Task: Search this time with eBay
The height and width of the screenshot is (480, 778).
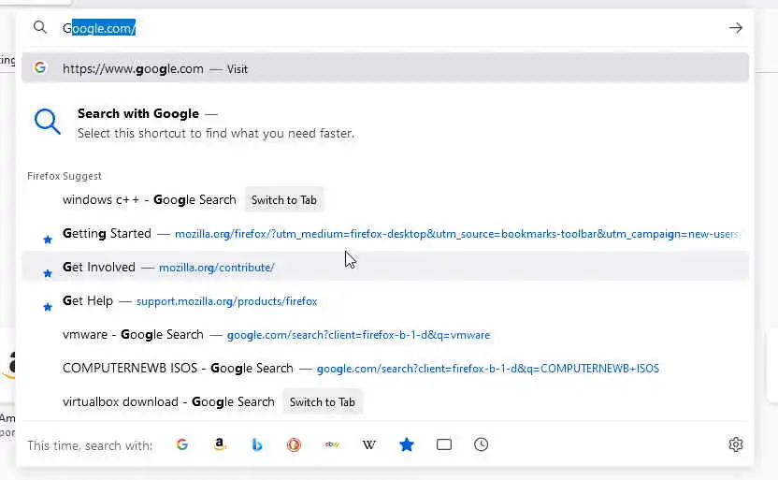Action: 332,445
